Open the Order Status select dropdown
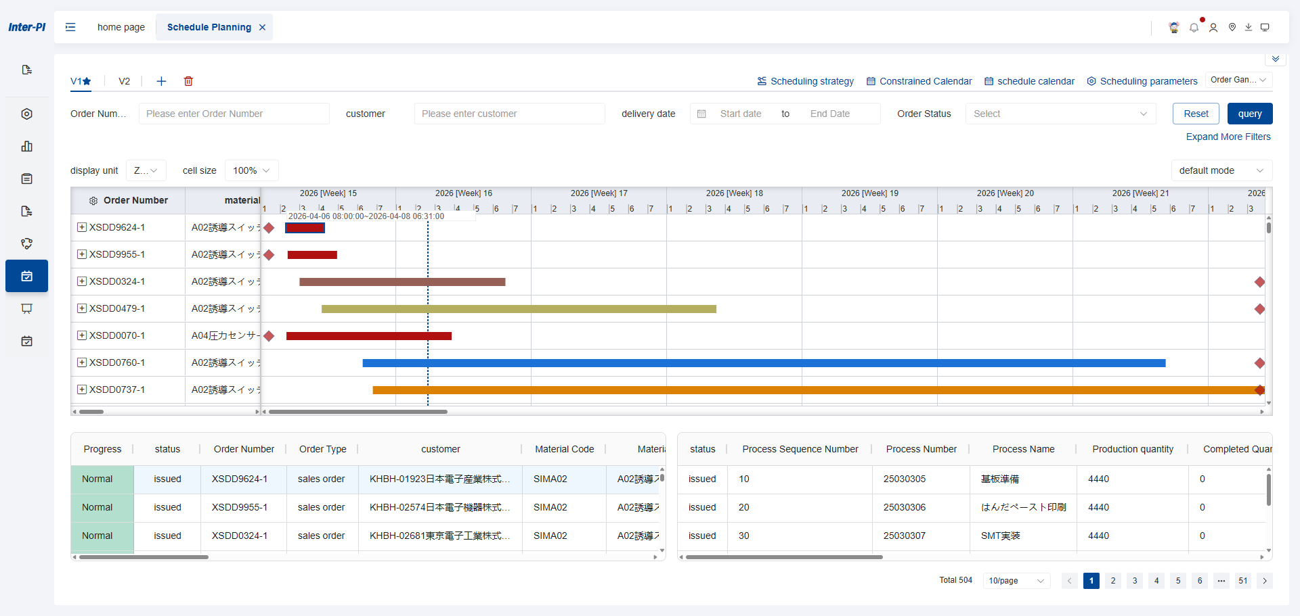The image size is (1300, 616). pyautogui.click(x=1060, y=114)
